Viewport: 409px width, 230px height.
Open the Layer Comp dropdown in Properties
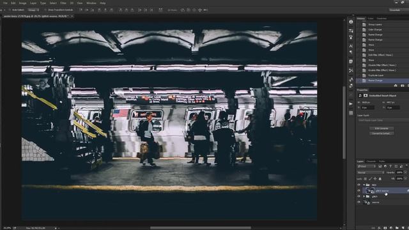point(383,120)
